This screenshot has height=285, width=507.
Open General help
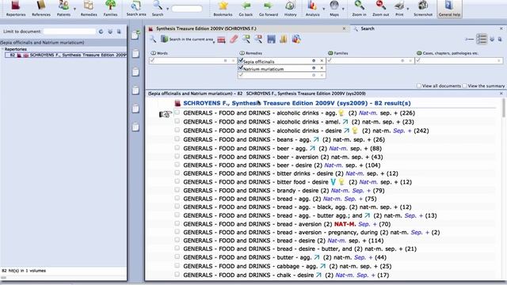(449, 9)
